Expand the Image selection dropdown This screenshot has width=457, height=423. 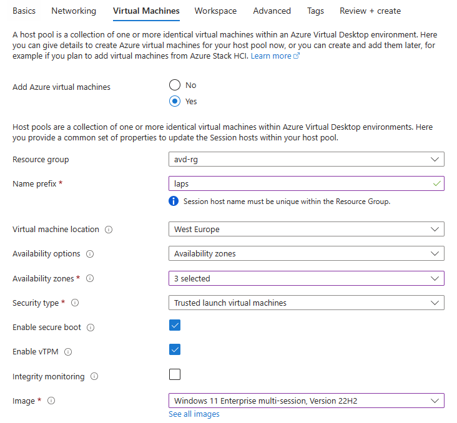pyautogui.click(x=307, y=401)
